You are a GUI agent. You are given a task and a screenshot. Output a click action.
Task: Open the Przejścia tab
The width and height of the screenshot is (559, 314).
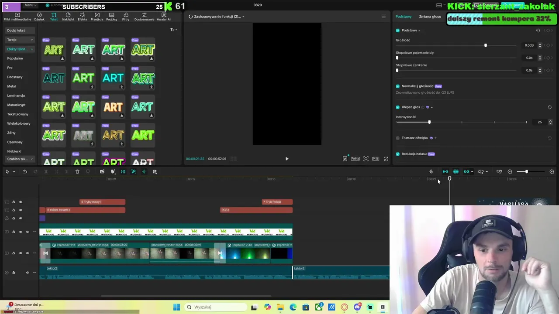point(97,17)
